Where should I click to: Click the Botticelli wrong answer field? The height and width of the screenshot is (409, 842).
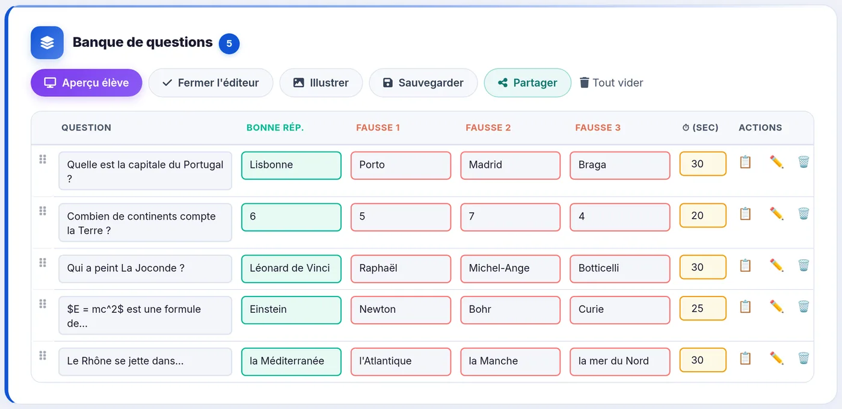[620, 269]
